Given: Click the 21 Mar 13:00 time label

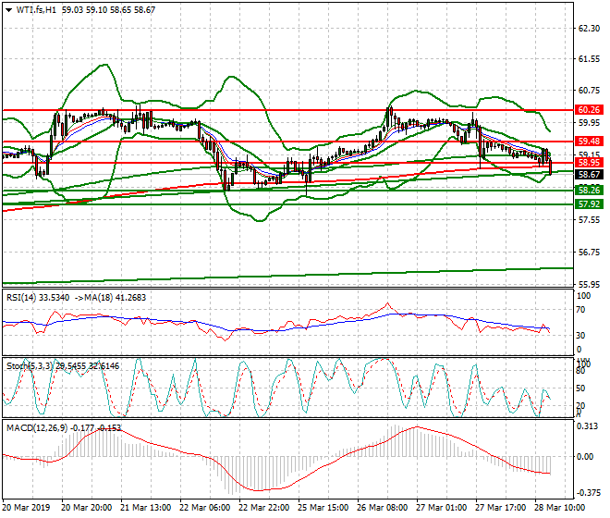Looking at the screenshot, I should pyautogui.click(x=145, y=508).
